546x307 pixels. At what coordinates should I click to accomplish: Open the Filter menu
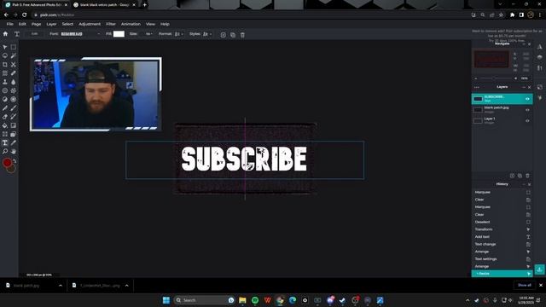point(111,24)
